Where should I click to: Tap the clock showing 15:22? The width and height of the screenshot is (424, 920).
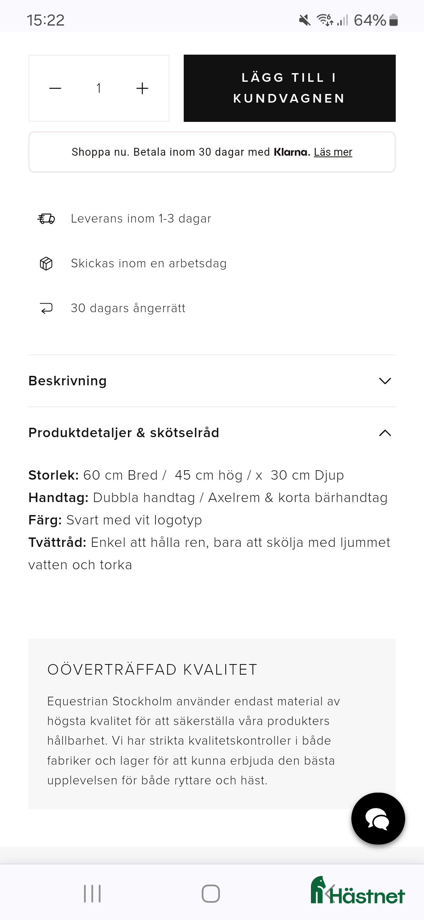point(47,20)
